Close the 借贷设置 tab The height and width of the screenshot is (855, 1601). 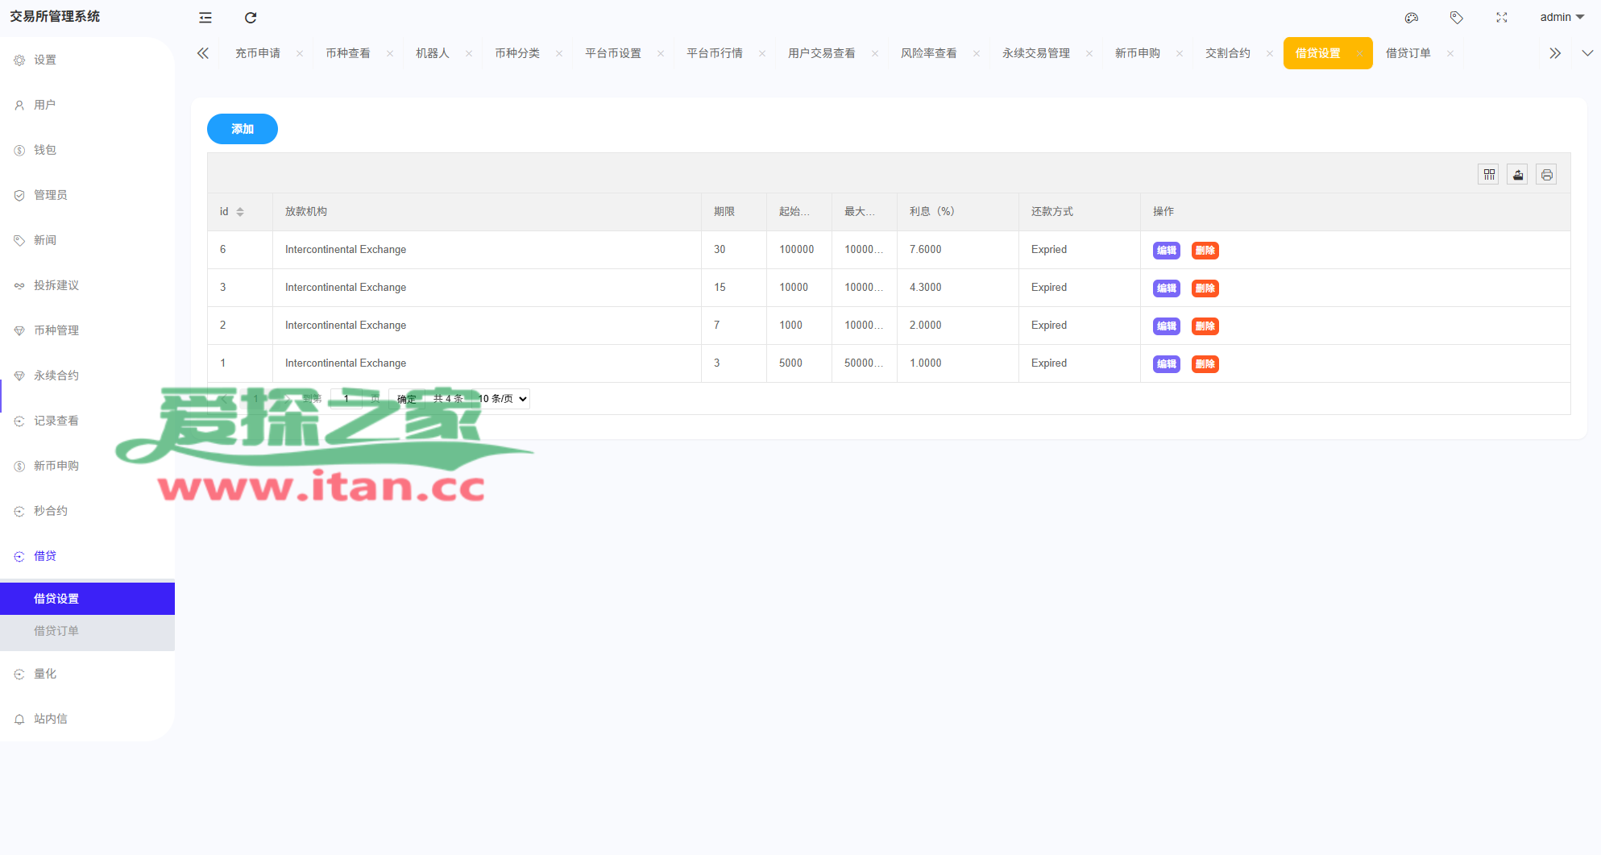click(x=1359, y=54)
